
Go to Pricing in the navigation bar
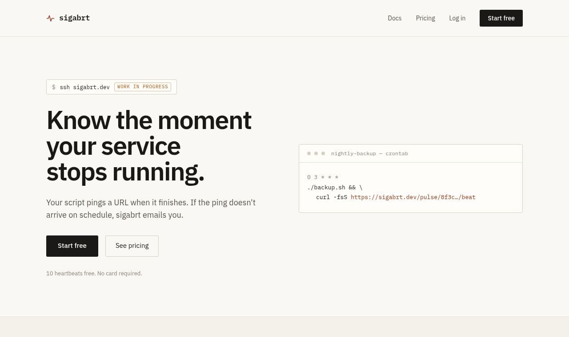[x=425, y=18]
